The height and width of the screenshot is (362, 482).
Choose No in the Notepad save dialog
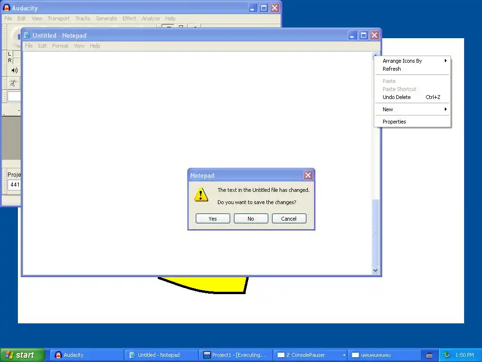[251, 219]
